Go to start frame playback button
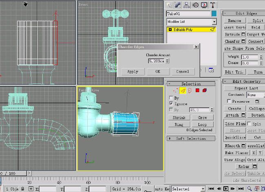This screenshot has width=265, height=192. coord(211,189)
